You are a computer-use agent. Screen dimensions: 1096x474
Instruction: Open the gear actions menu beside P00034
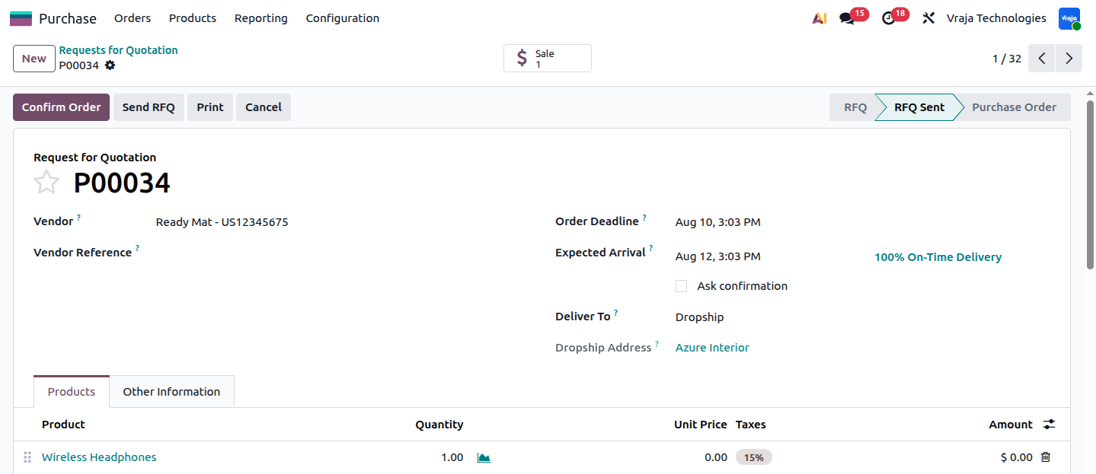click(110, 65)
